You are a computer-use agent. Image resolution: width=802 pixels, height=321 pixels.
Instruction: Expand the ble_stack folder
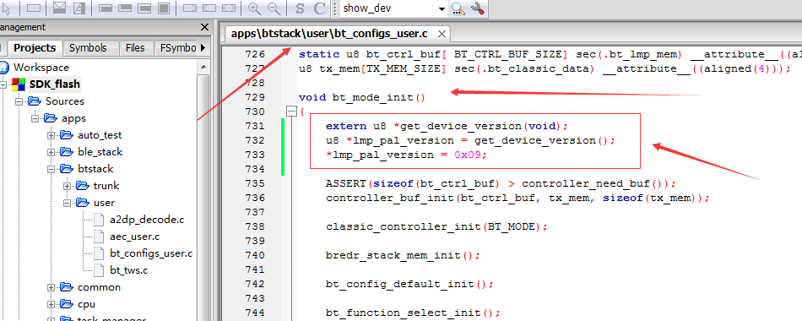(x=51, y=152)
